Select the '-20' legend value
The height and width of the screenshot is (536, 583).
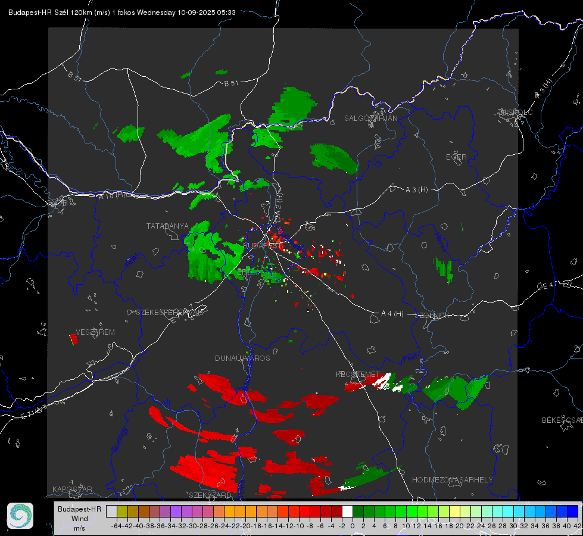pos(245,526)
